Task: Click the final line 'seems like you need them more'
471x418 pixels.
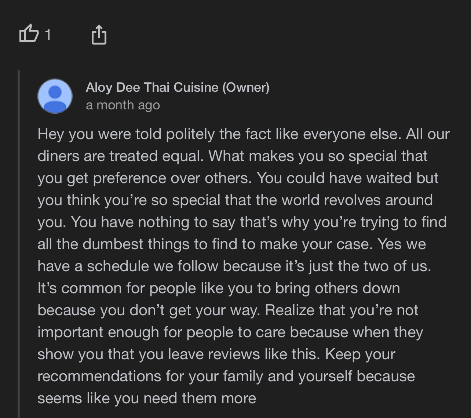Action: click(147, 399)
